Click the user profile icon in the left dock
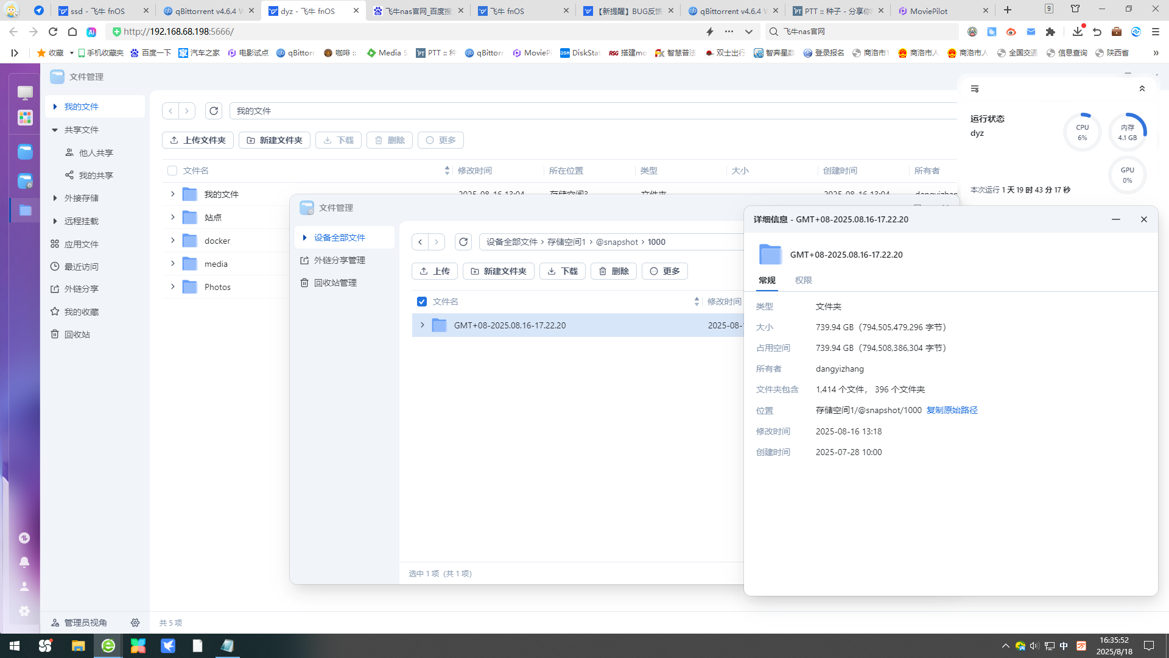 click(24, 586)
